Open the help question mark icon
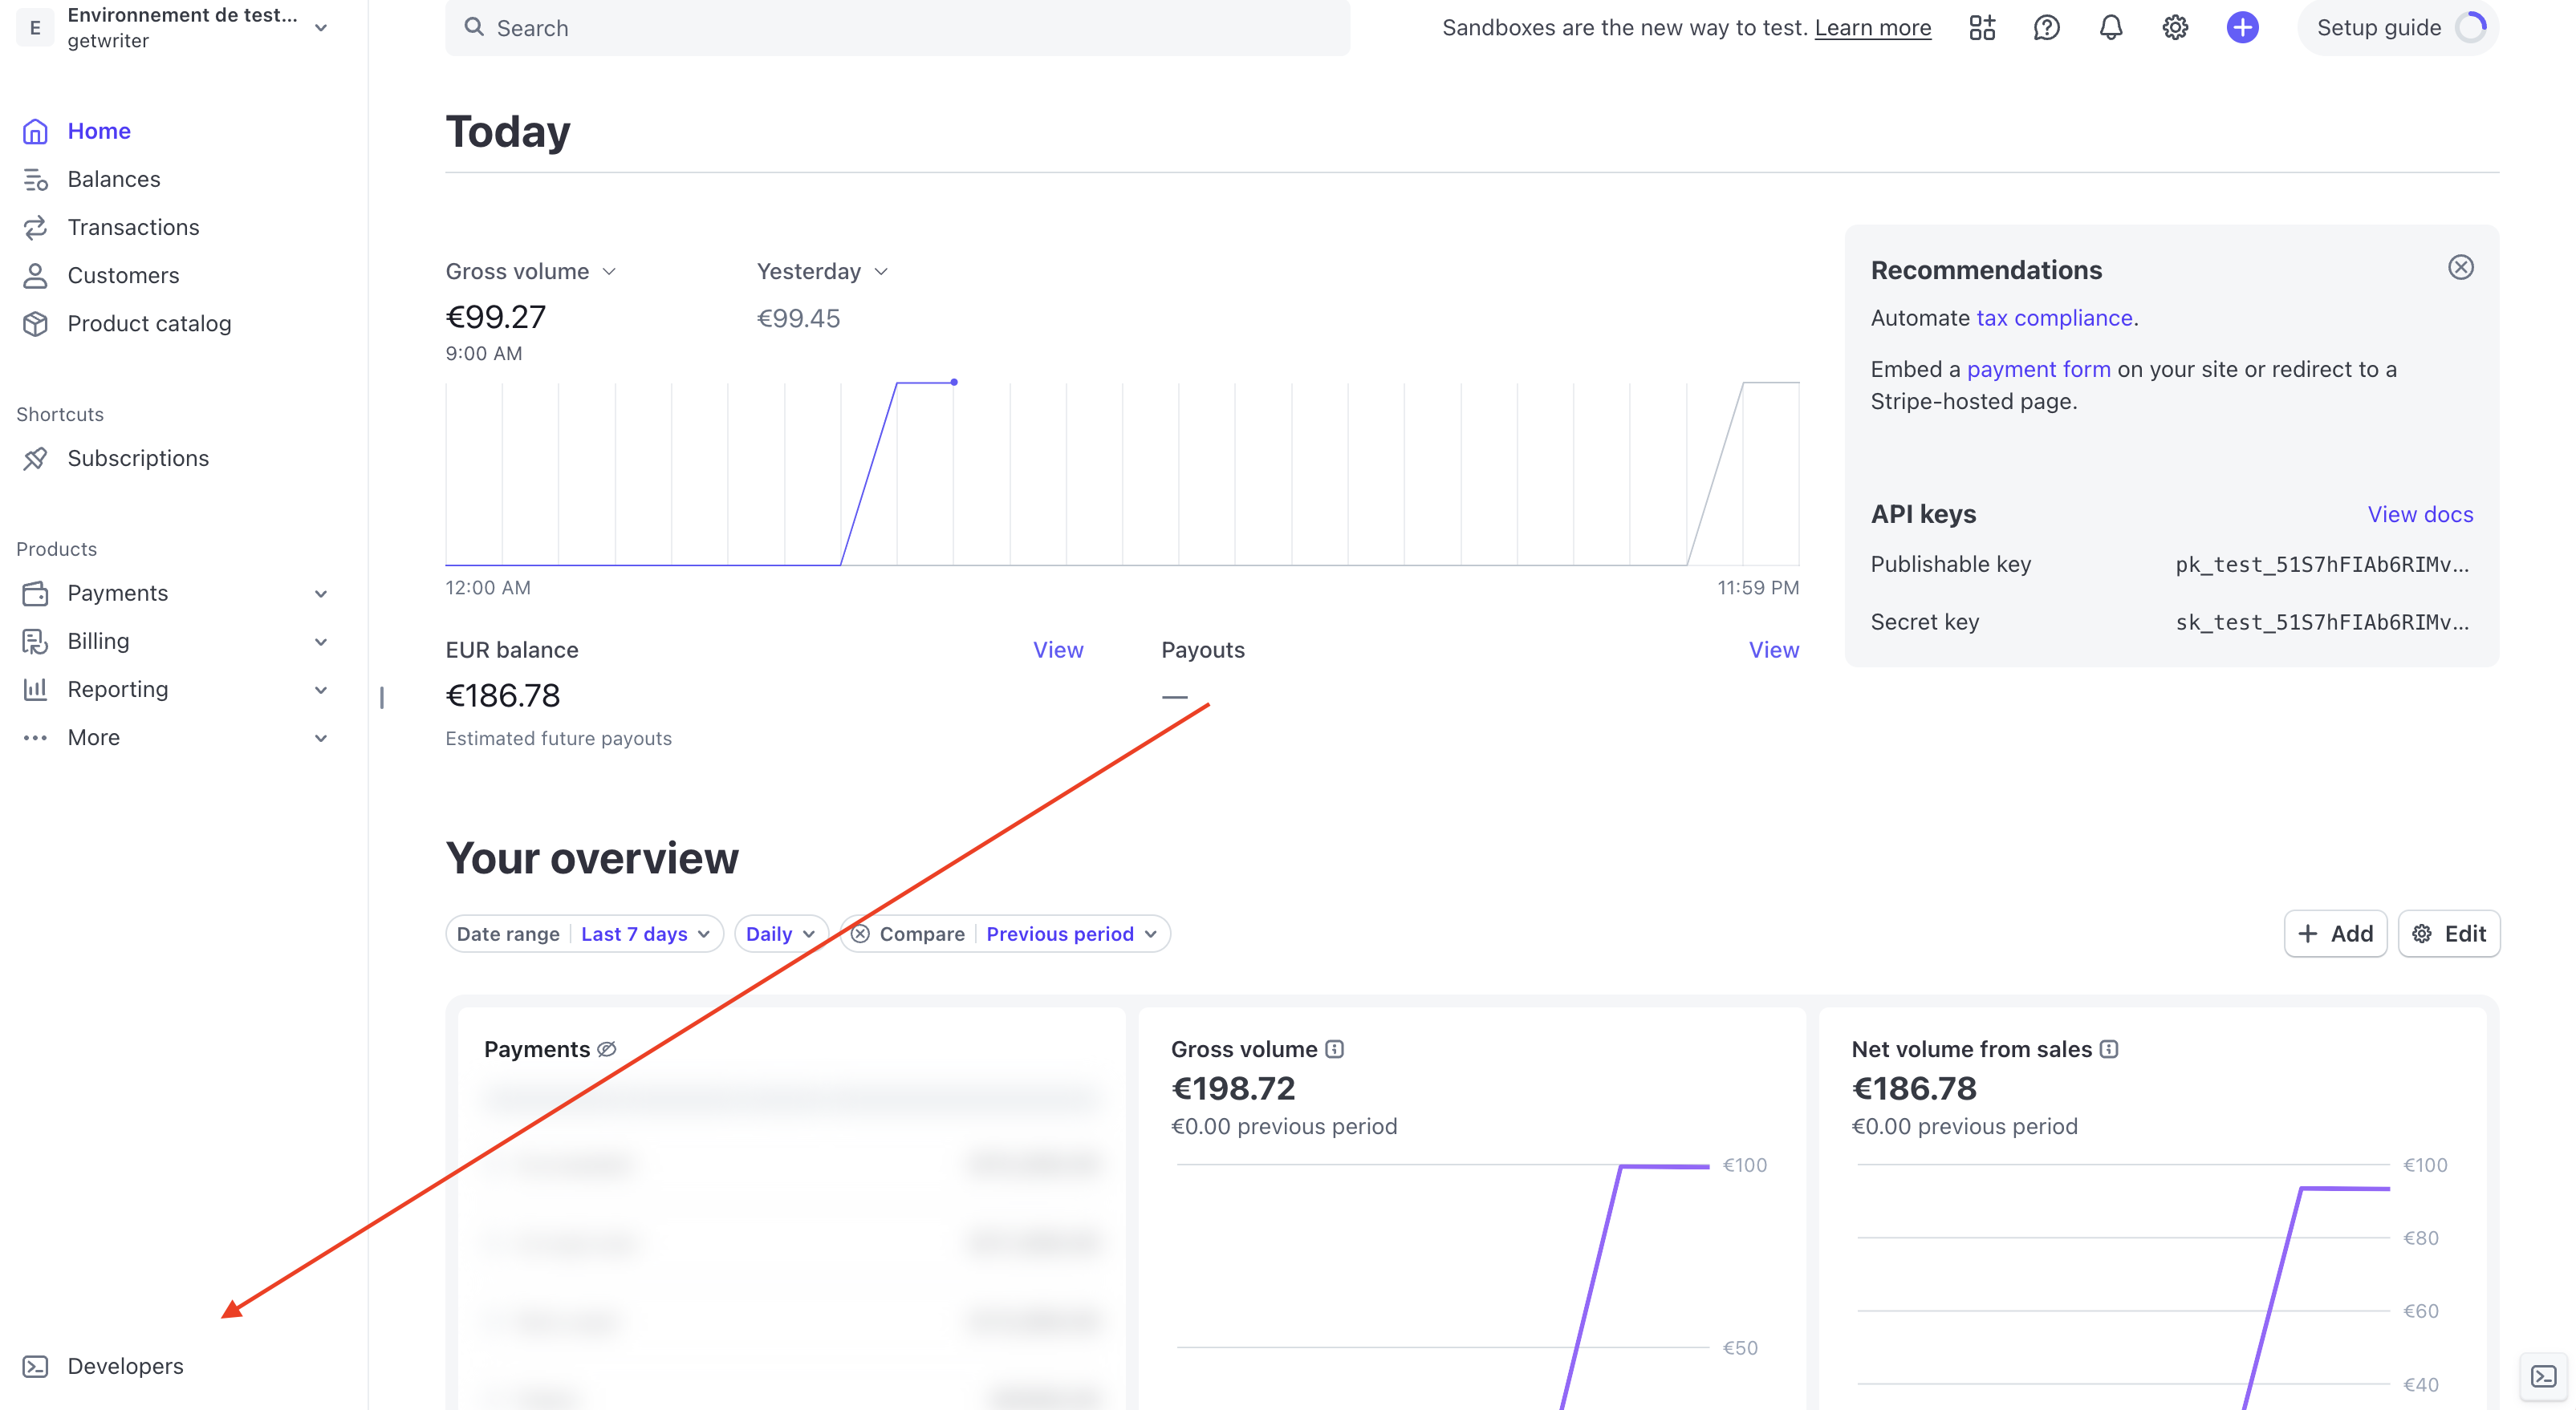The height and width of the screenshot is (1410, 2576). (x=2047, y=28)
